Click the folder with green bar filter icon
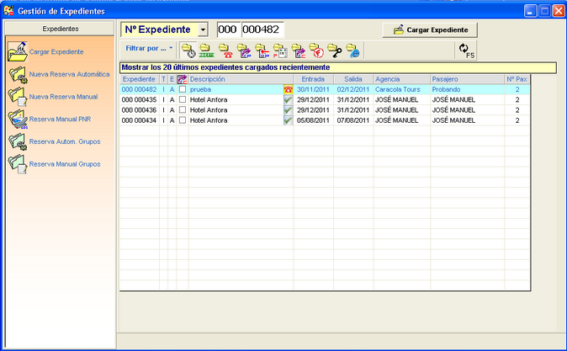The height and width of the screenshot is (351, 567). [x=207, y=51]
